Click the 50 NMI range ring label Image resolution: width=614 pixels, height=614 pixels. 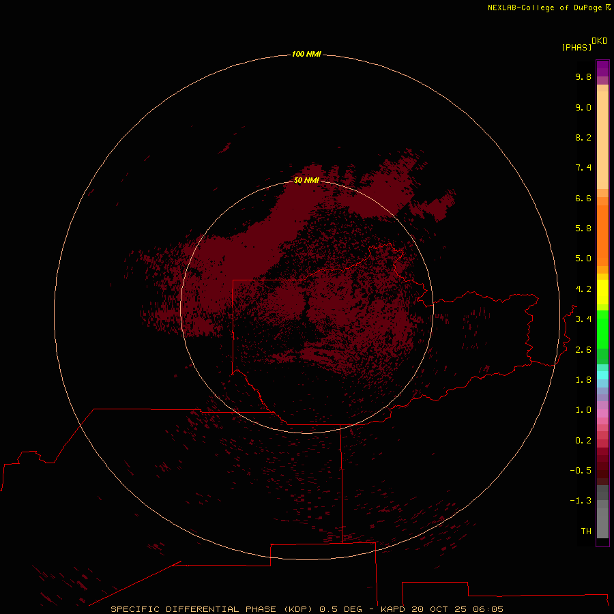[306, 180]
